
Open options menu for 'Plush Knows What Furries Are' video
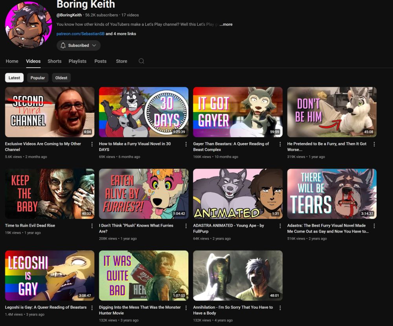[186, 226]
